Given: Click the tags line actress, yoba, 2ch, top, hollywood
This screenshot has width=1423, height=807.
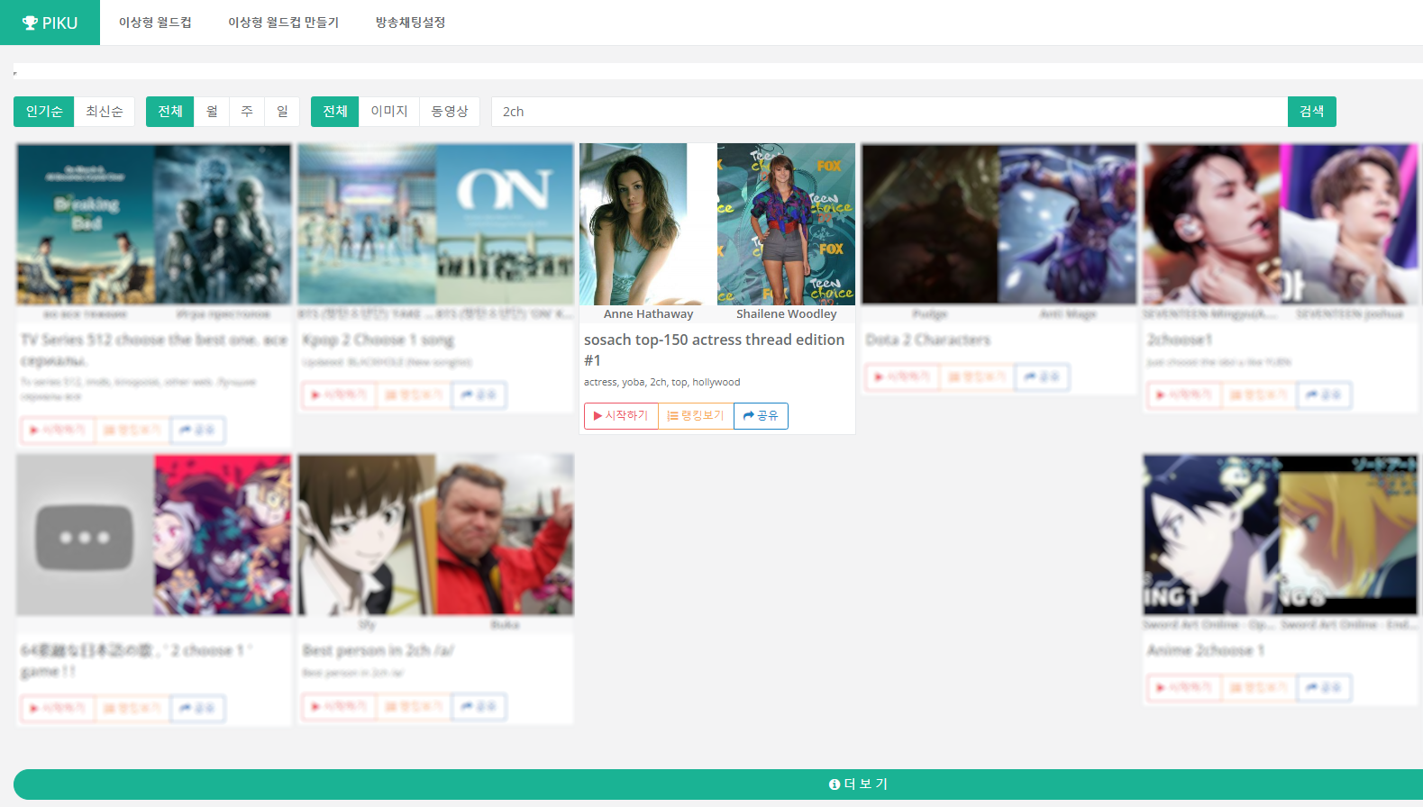Looking at the screenshot, I should pyautogui.click(x=662, y=382).
